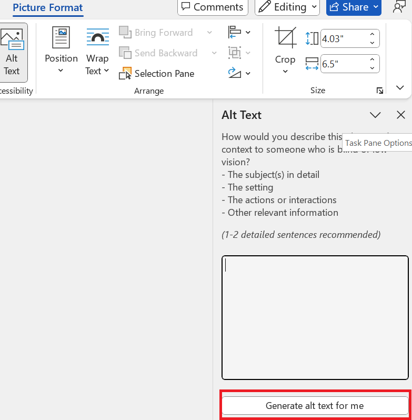Viewport: 412px width, 420px height.
Task: Expand the Send Backward dropdown arrow
Action: 214,53
